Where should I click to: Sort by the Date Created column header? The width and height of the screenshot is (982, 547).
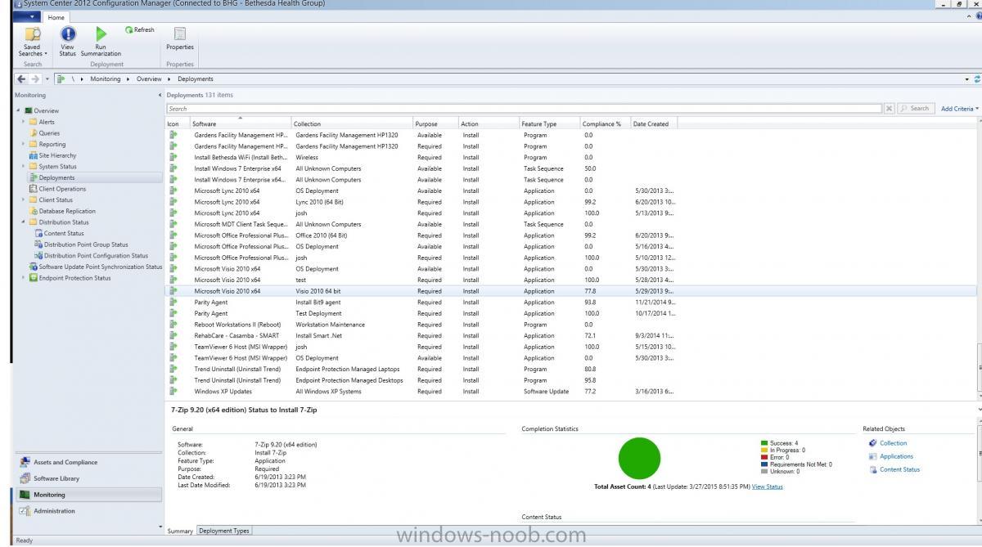[x=653, y=124]
